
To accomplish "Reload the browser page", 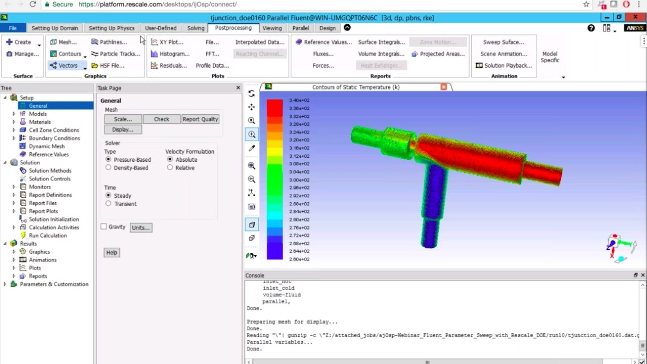I will 32,4.
